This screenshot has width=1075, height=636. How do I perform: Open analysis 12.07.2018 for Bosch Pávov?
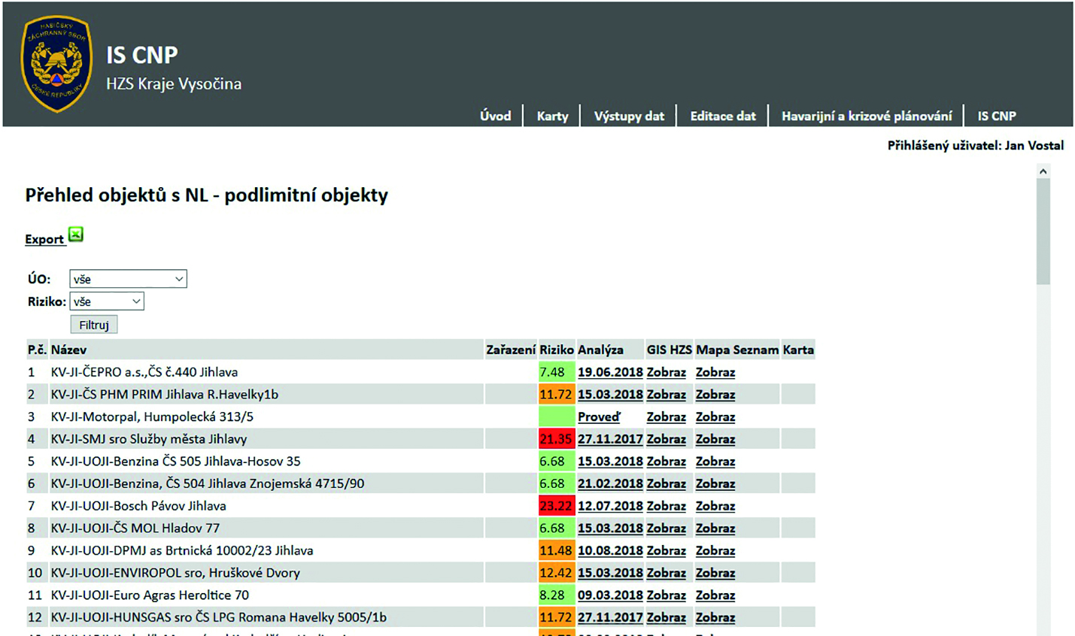pos(610,506)
